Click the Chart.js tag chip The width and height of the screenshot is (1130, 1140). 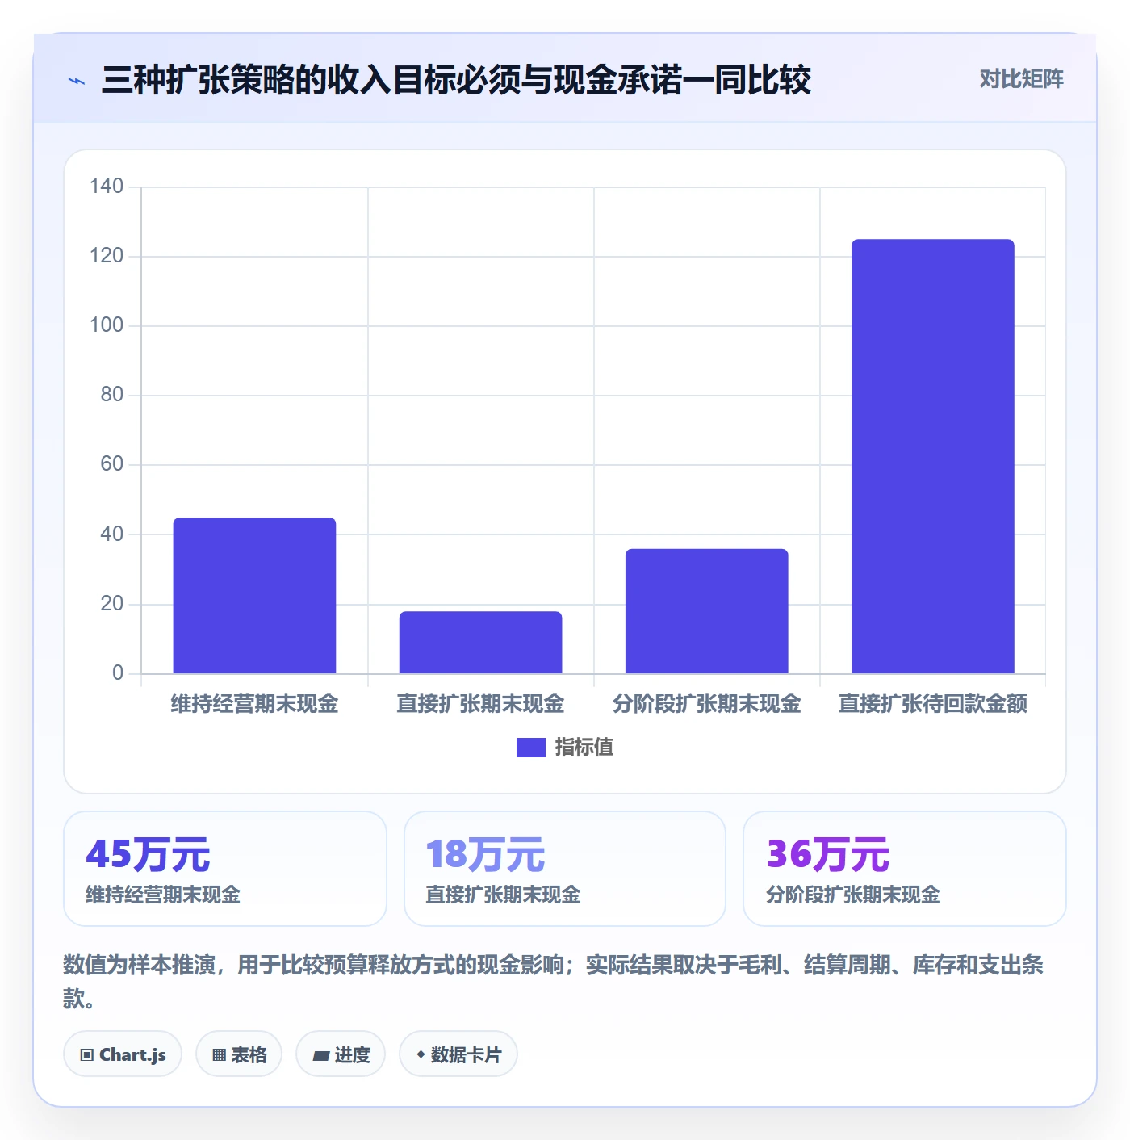pos(123,1054)
